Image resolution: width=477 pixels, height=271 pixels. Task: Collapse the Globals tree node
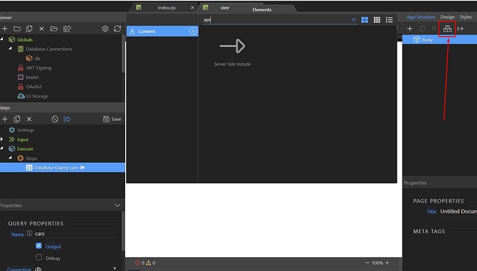(2, 39)
